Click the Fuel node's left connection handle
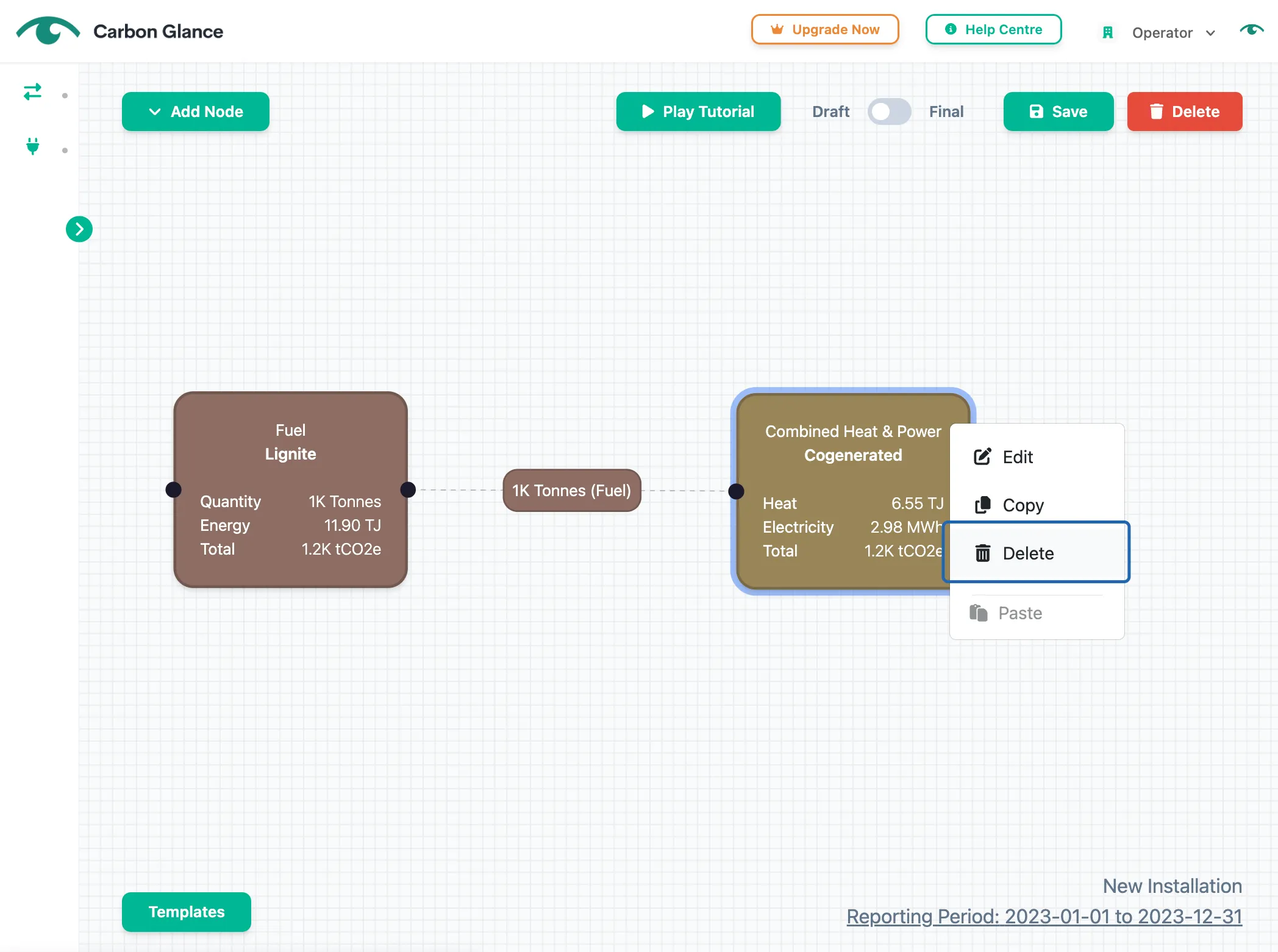The image size is (1278, 952). pos(174,489)
